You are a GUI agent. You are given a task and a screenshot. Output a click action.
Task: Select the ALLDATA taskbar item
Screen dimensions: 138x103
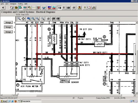pos(31,101)
